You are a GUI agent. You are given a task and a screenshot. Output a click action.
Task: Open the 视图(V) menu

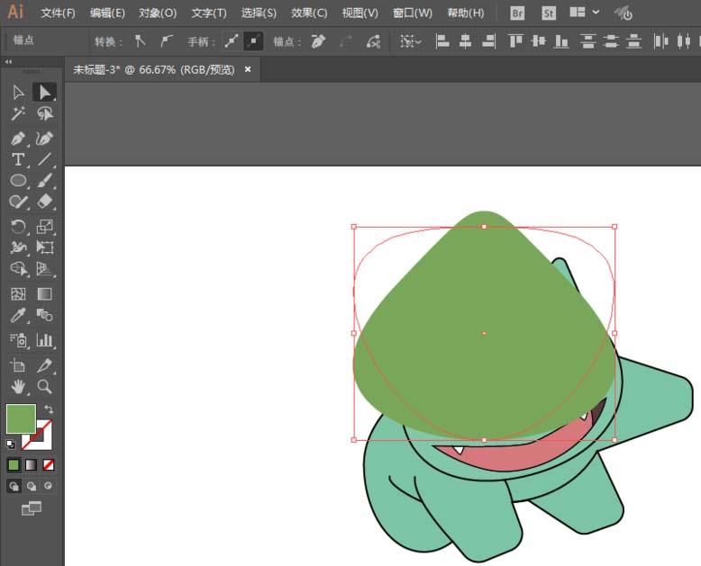click(360, 13)
